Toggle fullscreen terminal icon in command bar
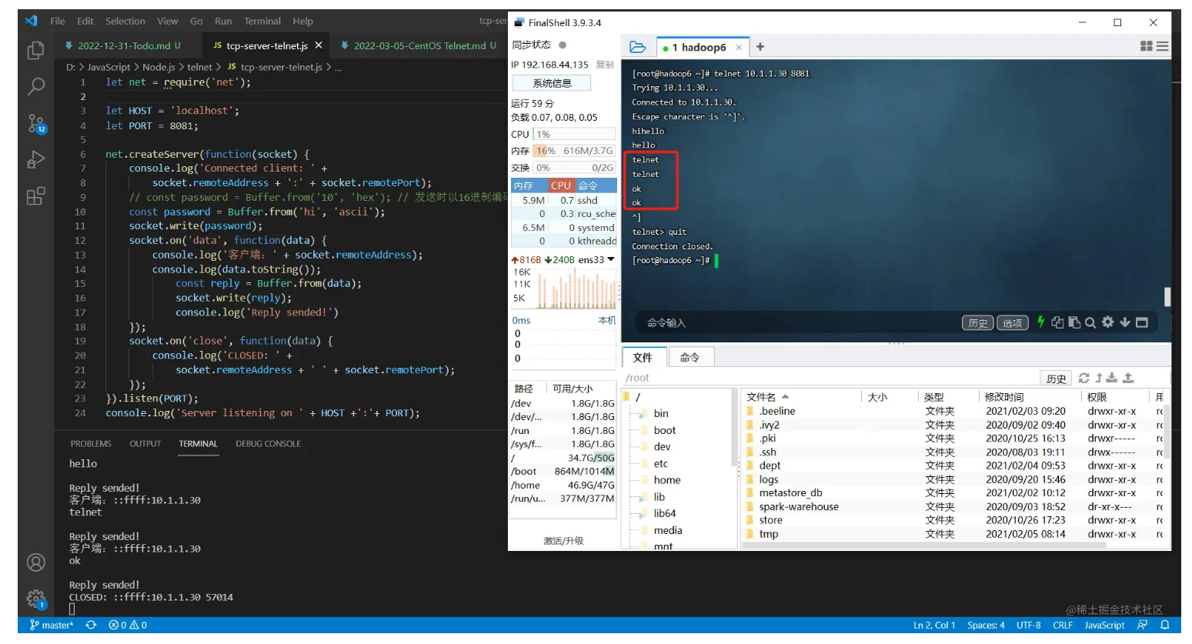1192x644 pixels. pos(1142,322)
